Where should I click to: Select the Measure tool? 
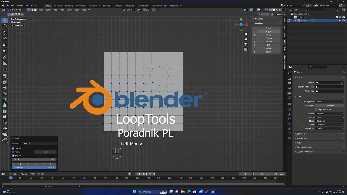click(x=5, y=63)
